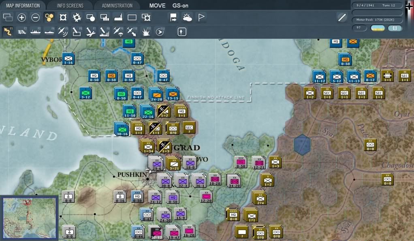
Task: Select the Finnish 8-12 orange unit
Action: [x=370, y=76]
